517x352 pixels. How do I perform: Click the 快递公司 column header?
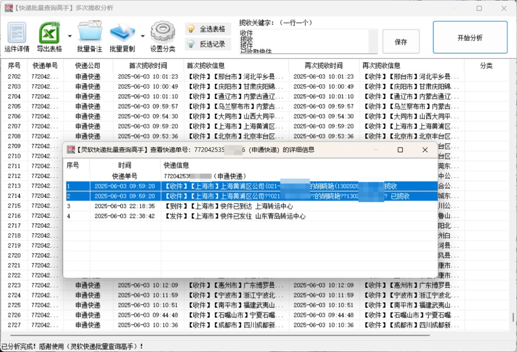(x=88, y=66)
